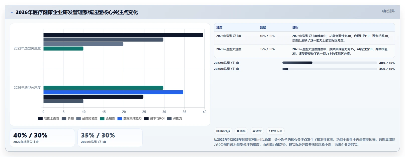Click the chart y-axis label 2026年选型关注度

(x=27, y=87)
